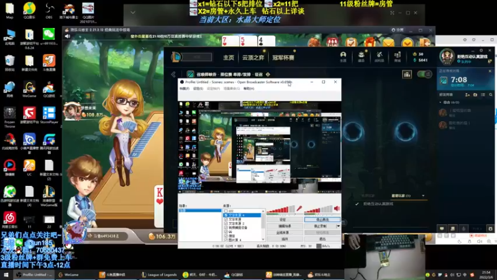
Task: Open the profile icon in League client
Action: click(x=343, y=57)
